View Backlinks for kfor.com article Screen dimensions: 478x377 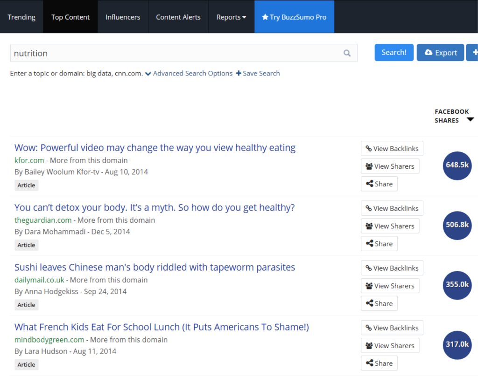392,149
